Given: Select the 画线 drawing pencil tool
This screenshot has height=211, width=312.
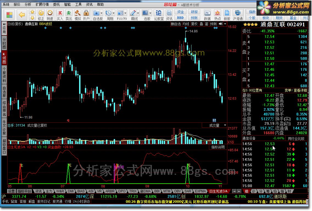Looking at the screenshot, I should (x=133, y=13).
